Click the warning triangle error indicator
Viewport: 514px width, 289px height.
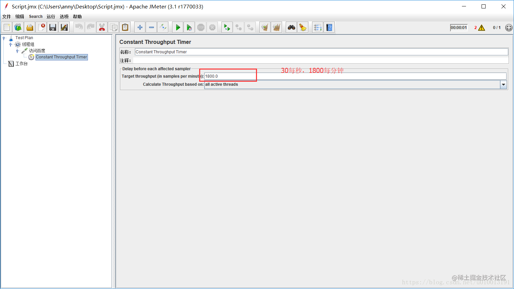pyautogui.click(x=482, y=28)
